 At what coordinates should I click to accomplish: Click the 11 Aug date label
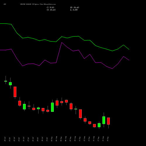(80, 139)
